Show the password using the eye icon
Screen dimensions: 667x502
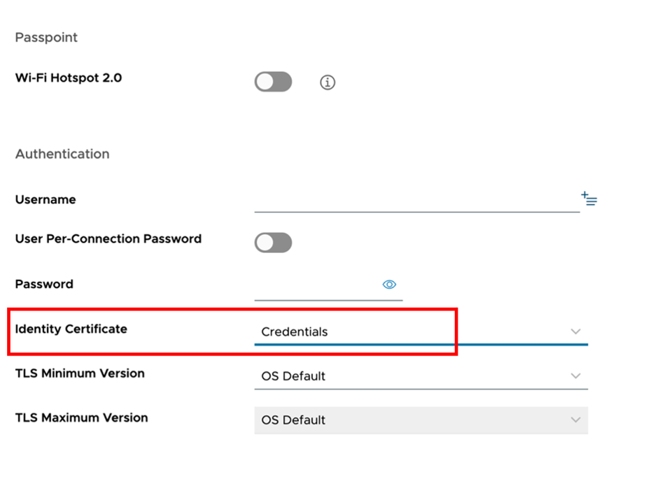click(x=390, y=285)
